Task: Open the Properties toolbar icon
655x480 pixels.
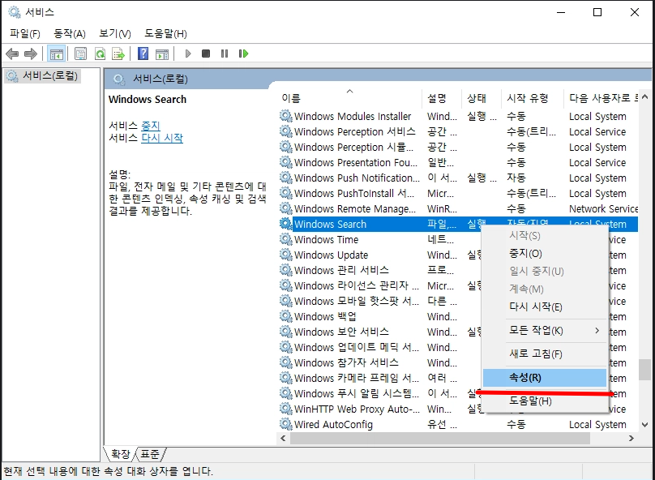Action: click(x=80, y=54)
